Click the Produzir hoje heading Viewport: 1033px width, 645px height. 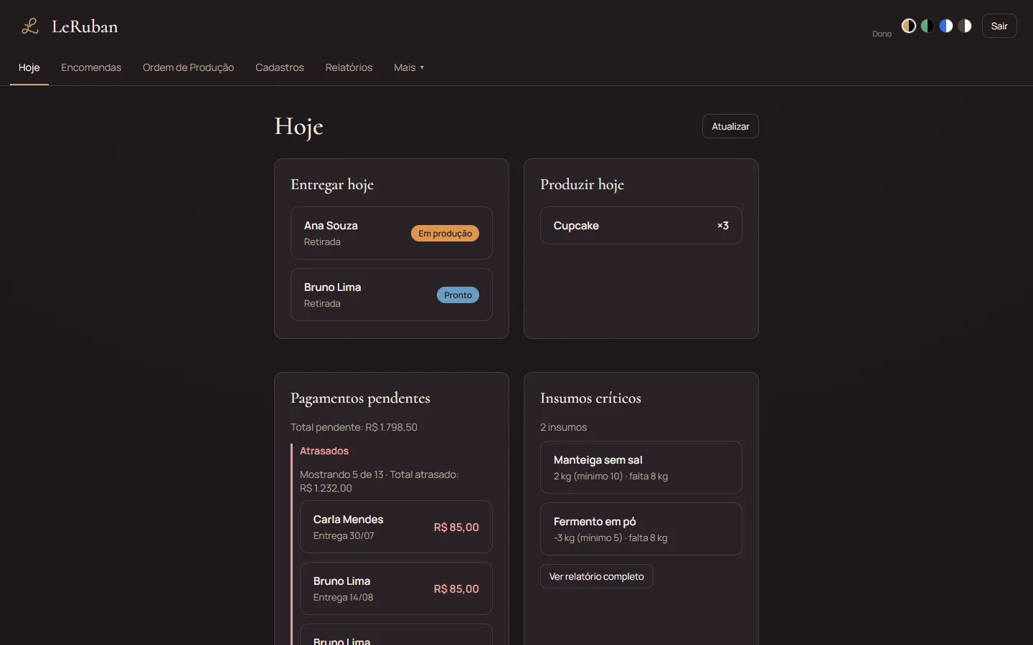tap(582, 185)
